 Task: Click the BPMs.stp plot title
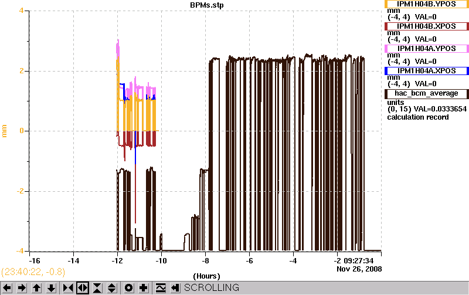point(207,5)
